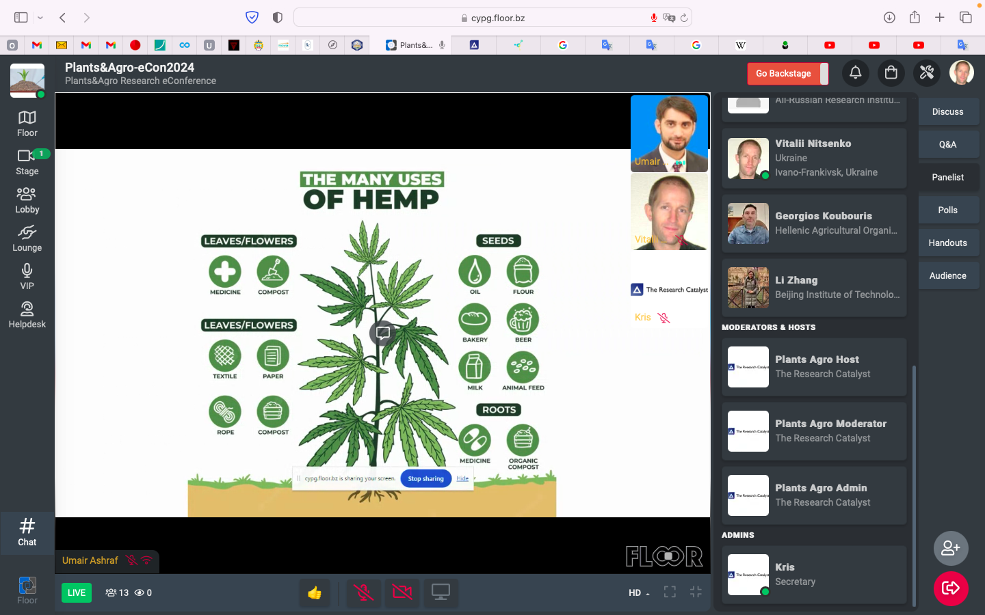Viewport: 985px width, 615px height.
Task: Open a new browser tab
Action: pos(940,18)
